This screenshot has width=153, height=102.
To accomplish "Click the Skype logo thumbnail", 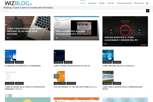I will tap(108, 76).
